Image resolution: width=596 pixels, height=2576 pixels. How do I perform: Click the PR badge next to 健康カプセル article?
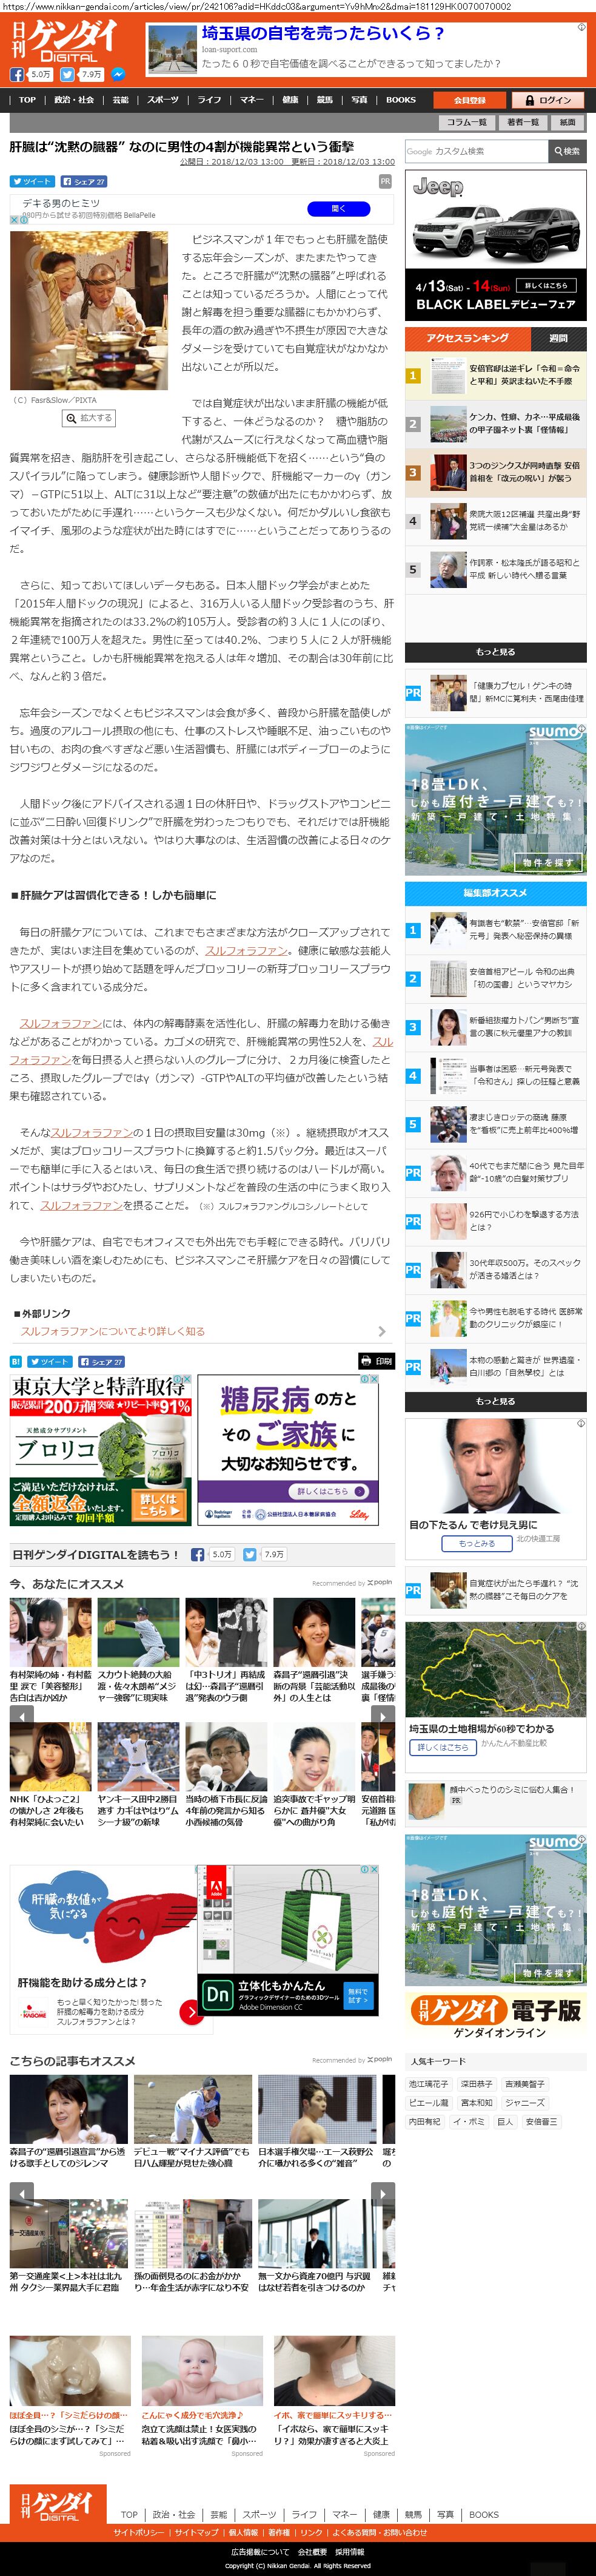click(x=414, y=692)
